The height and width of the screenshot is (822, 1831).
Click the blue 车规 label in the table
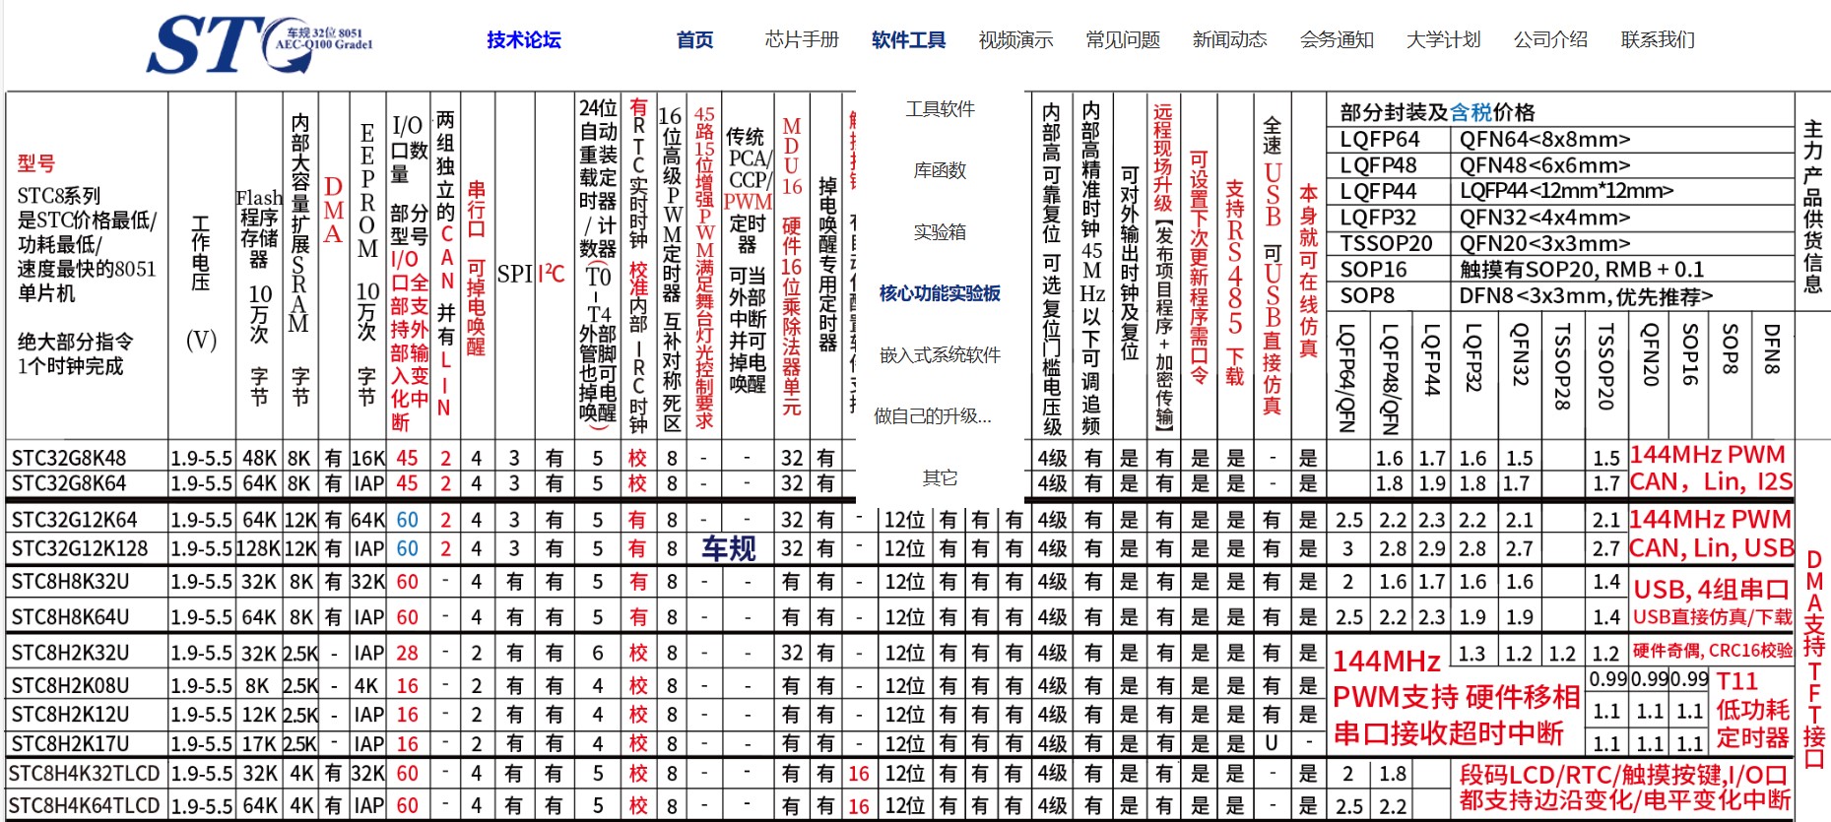(x=729, y=548)
